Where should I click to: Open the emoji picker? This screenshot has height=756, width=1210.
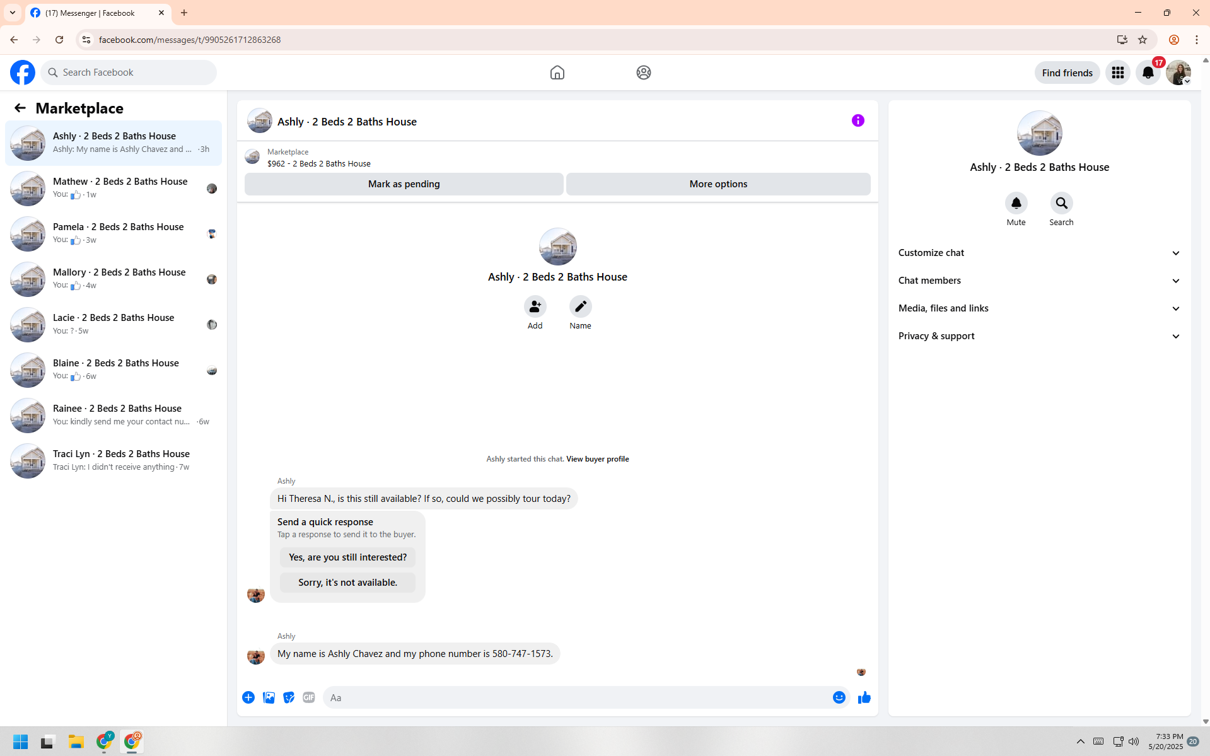839,697
